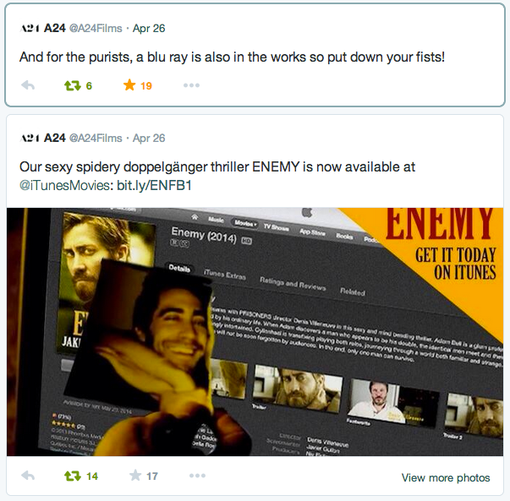Viewport: 510px width, 501px height.
Task: Open the bit.ly/ENFB1 link
Action: tap(154, 185)
